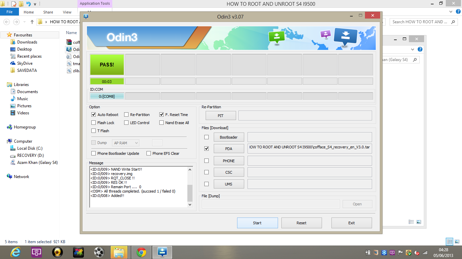
Task: Click the film reel media icon in taskbar
Action: pyautogui.click(x=99, y=252)
